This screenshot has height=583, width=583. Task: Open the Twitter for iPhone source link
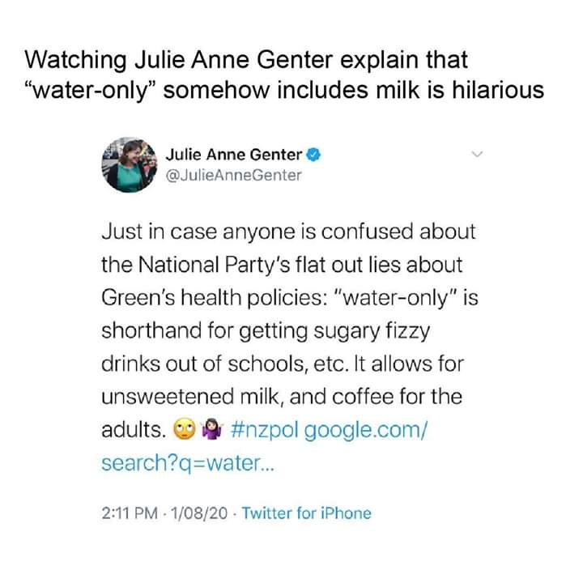point(306,513)
